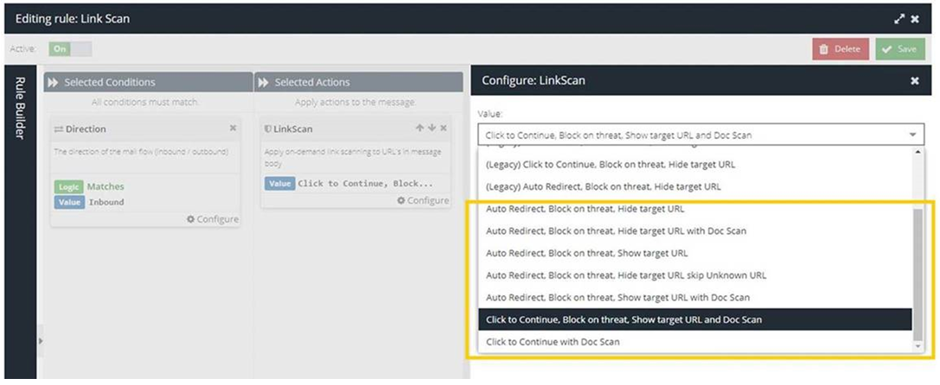Expand the left panel collapse arrow
Viewport: 940px width, 385px height.
click(41, 341)
